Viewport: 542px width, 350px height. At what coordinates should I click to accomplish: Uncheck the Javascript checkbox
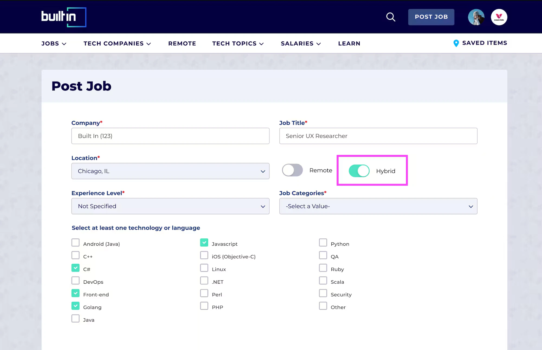[x=204, y=243]
